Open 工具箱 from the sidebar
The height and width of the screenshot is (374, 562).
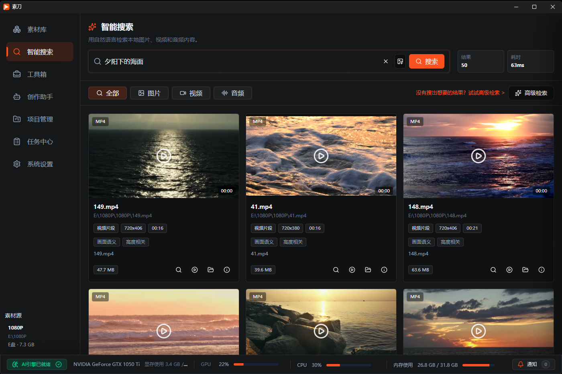pos(40,75)
